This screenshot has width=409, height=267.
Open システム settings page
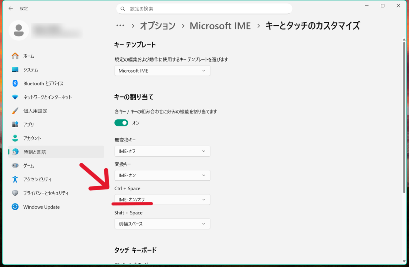coord(56,70)
